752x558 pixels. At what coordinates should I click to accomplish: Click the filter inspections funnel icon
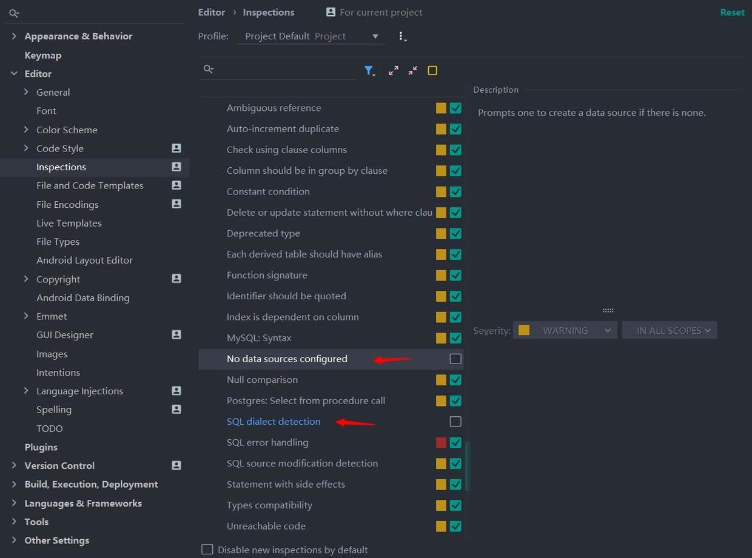coord(369,71)
